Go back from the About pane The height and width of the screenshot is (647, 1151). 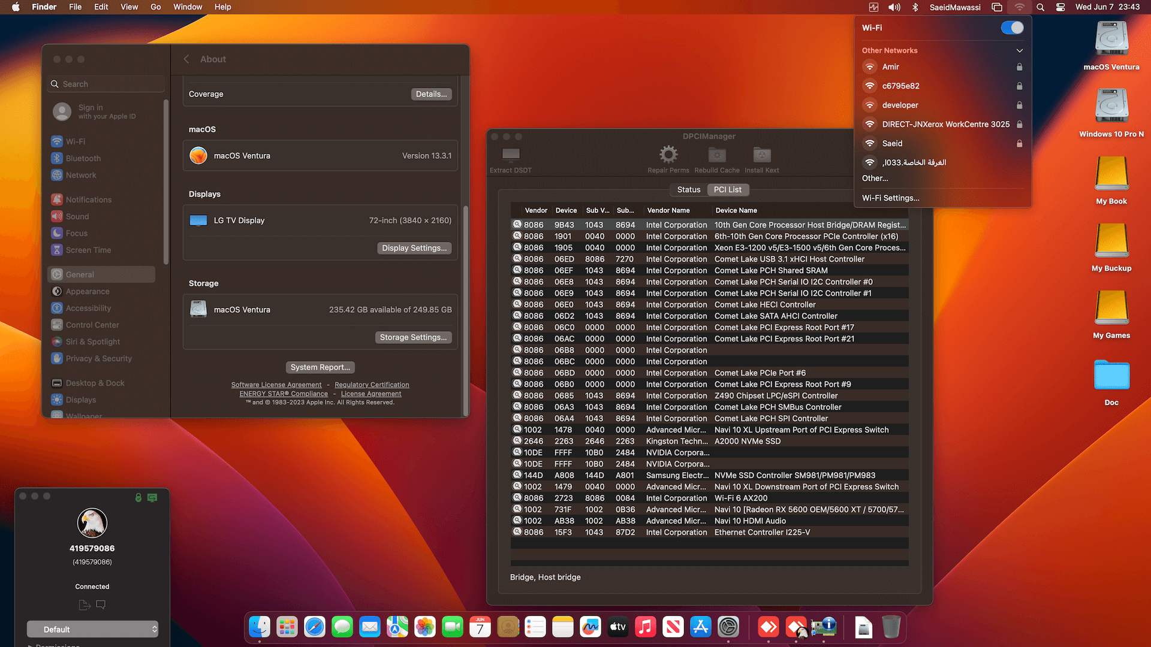click(x=186, y=59)
